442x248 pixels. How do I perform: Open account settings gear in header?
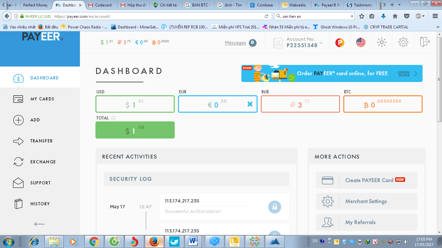[403, 42]
